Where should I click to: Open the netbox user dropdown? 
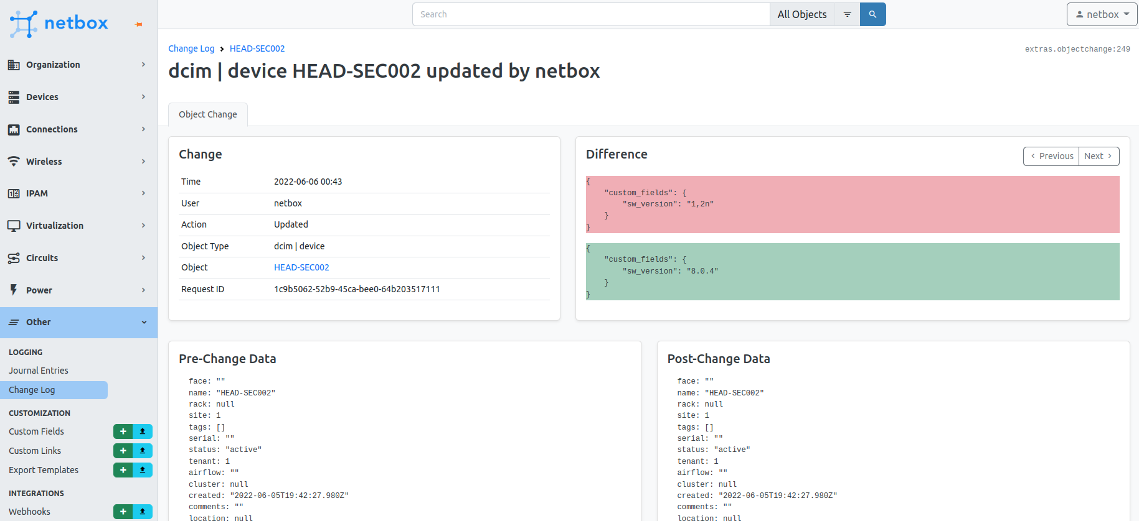click(x=1102, y=14)
